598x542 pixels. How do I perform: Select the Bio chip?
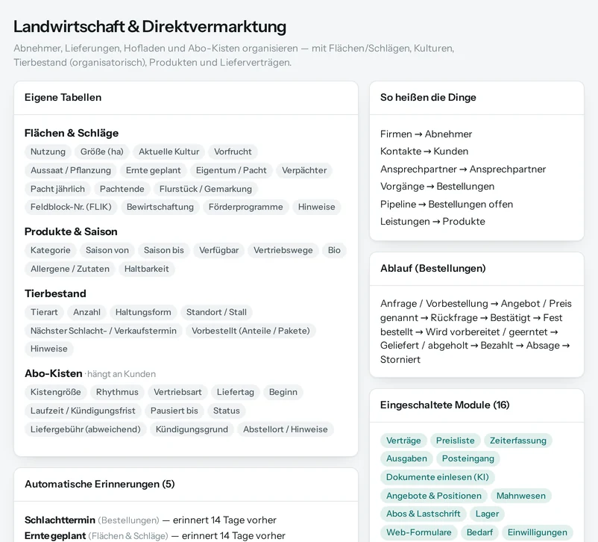[x=334, y=250]
